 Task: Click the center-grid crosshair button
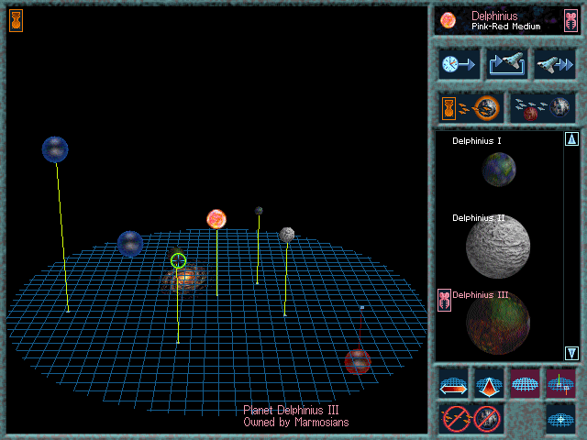(x=560, y=419)
